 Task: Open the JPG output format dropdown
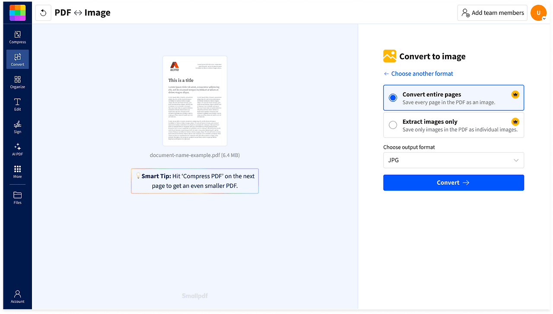coord(454,160)
